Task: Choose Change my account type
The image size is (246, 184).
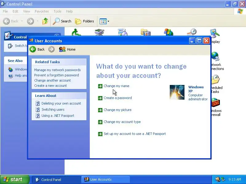Action: click(122, 122)
